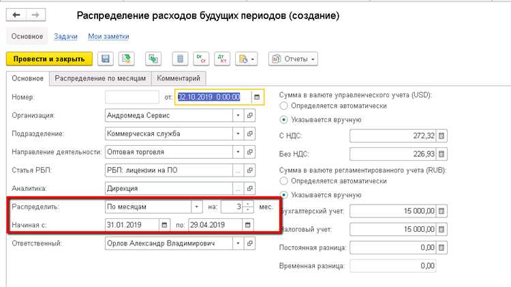Open the Отчеты reports menu
The height and width of the screenshot is (287, 511).
[293, 59]
